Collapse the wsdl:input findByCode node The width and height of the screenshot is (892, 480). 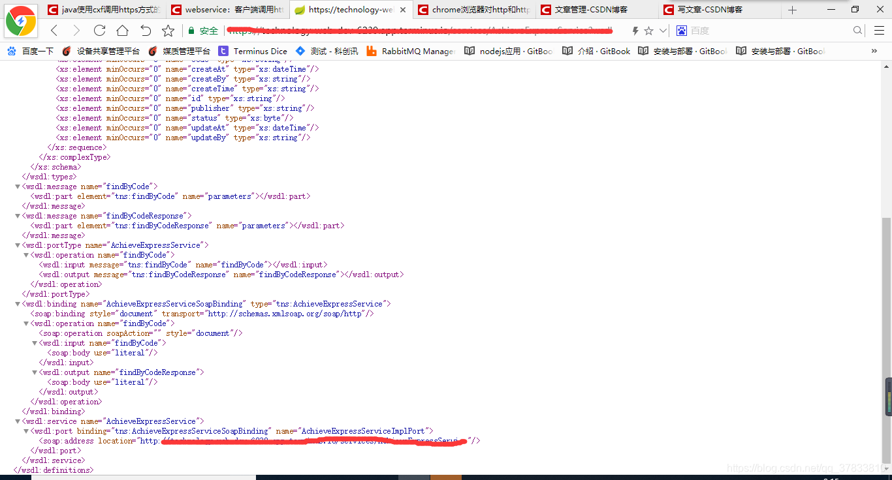tap(35, 343)
